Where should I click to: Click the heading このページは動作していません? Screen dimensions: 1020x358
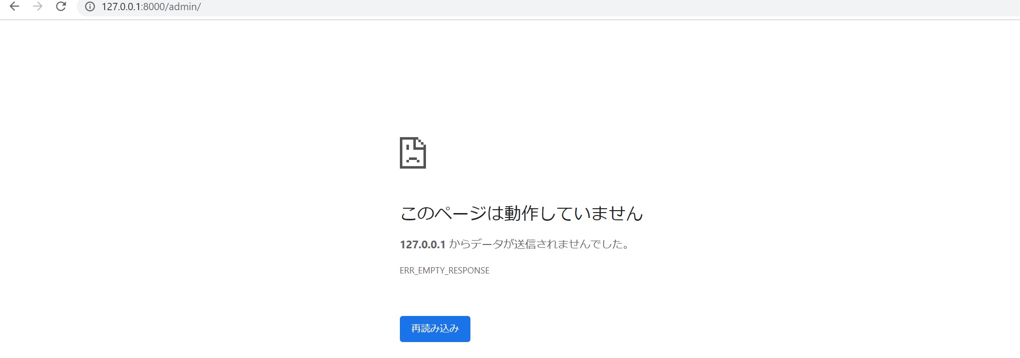coord(521,214)
